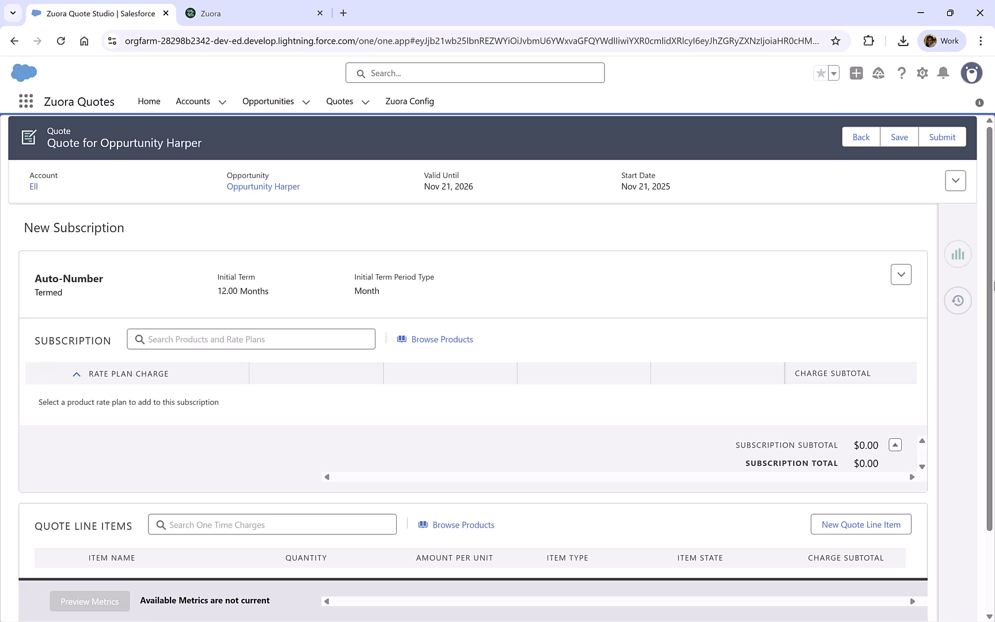Expand the Accounts navigation dropdown
This screenshot has width=995, height=622.
point(222,101)
